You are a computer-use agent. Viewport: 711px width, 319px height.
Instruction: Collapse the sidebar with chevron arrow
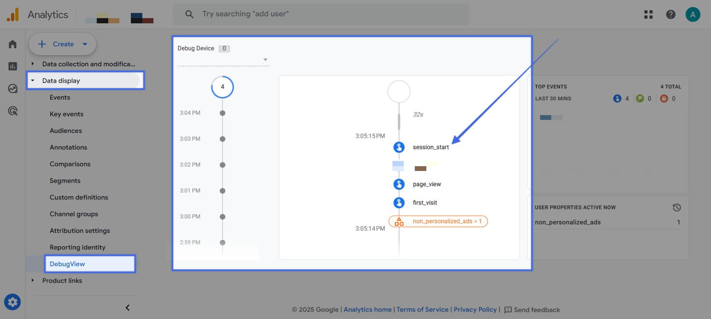[128, 308]
